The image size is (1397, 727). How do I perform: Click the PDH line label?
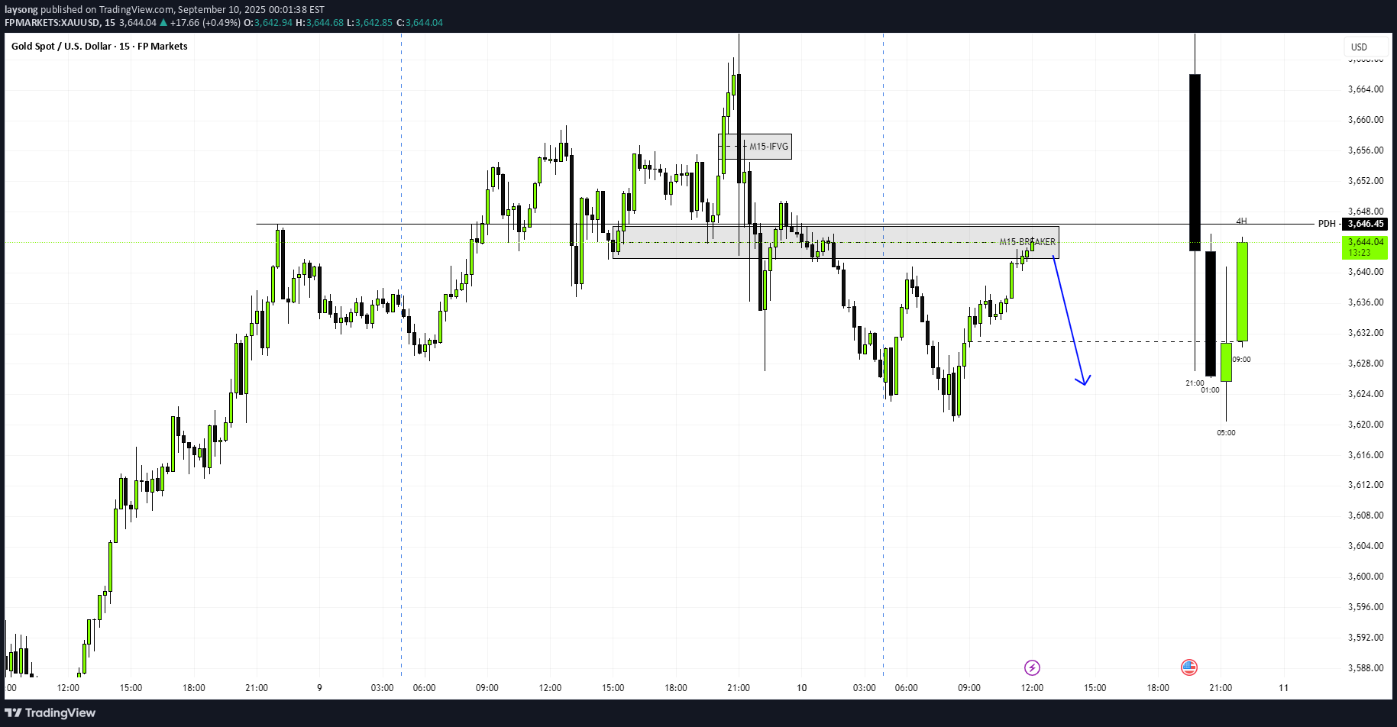tap(1327, 224)
